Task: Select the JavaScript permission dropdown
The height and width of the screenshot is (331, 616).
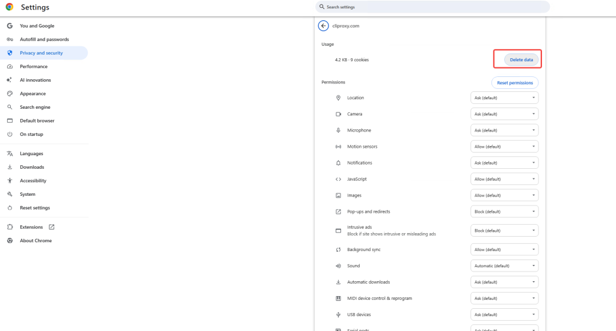Action: (504, 179)
